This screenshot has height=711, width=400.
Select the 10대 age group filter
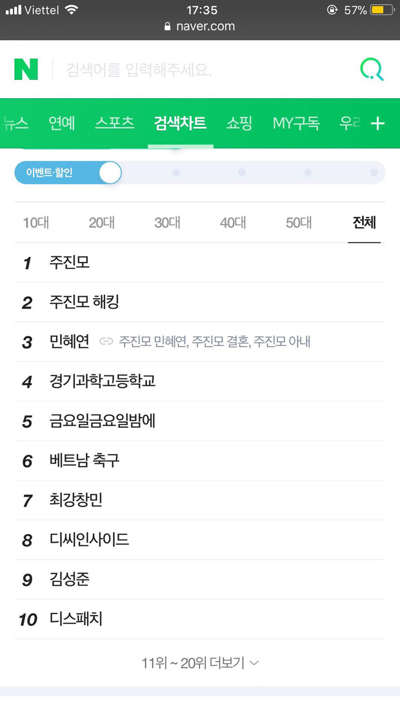coord(36,223)
